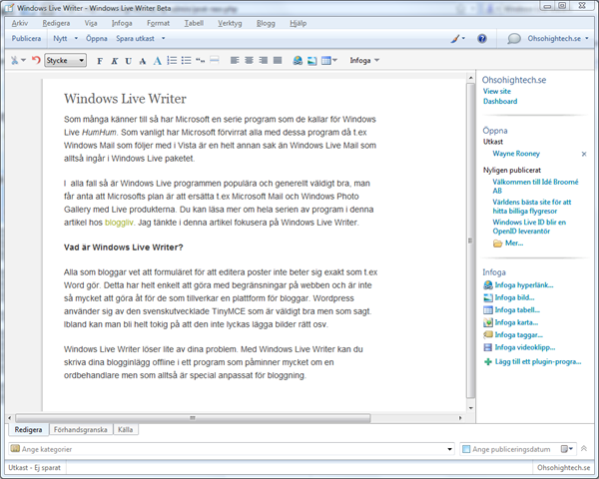Open the font color tool
Viewport: 599px width, 479px height.
click(x=157, y=60)
